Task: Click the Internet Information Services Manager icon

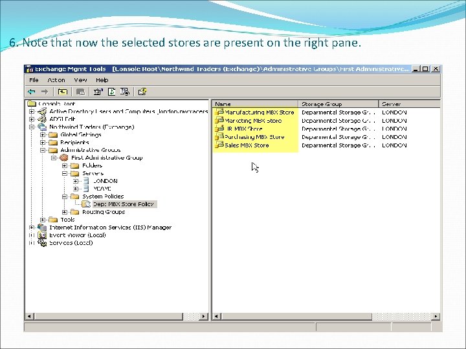Action: point(42,227)
